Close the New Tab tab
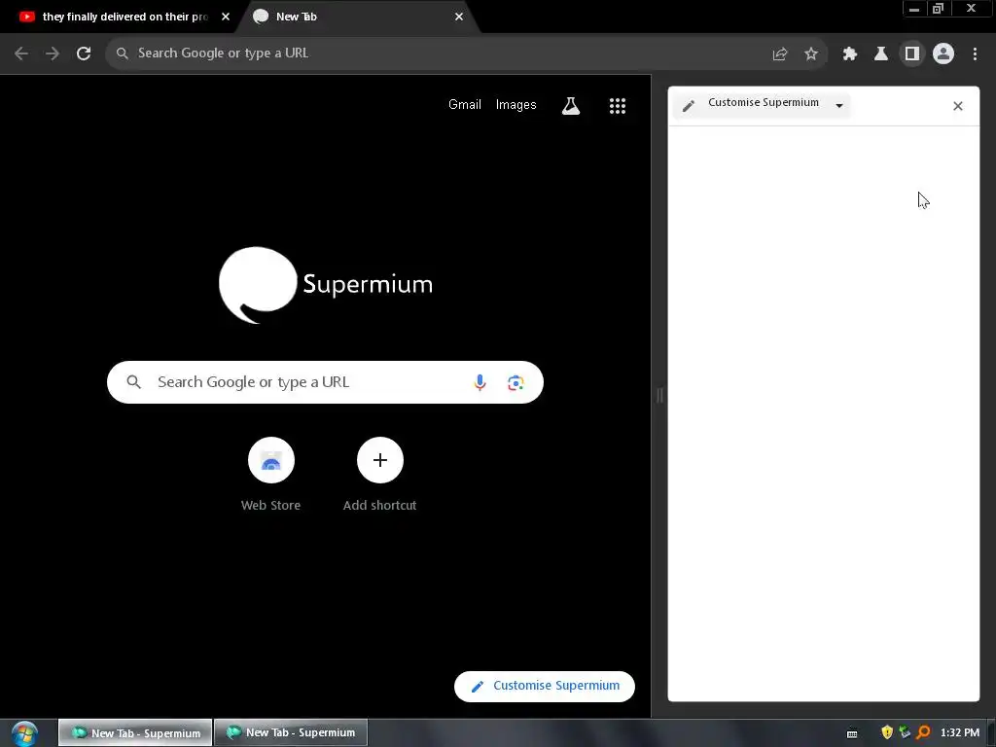Screen dimensions: 996x747 459,17
